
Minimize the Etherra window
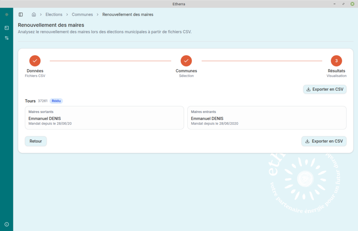(x=335, y=3)
